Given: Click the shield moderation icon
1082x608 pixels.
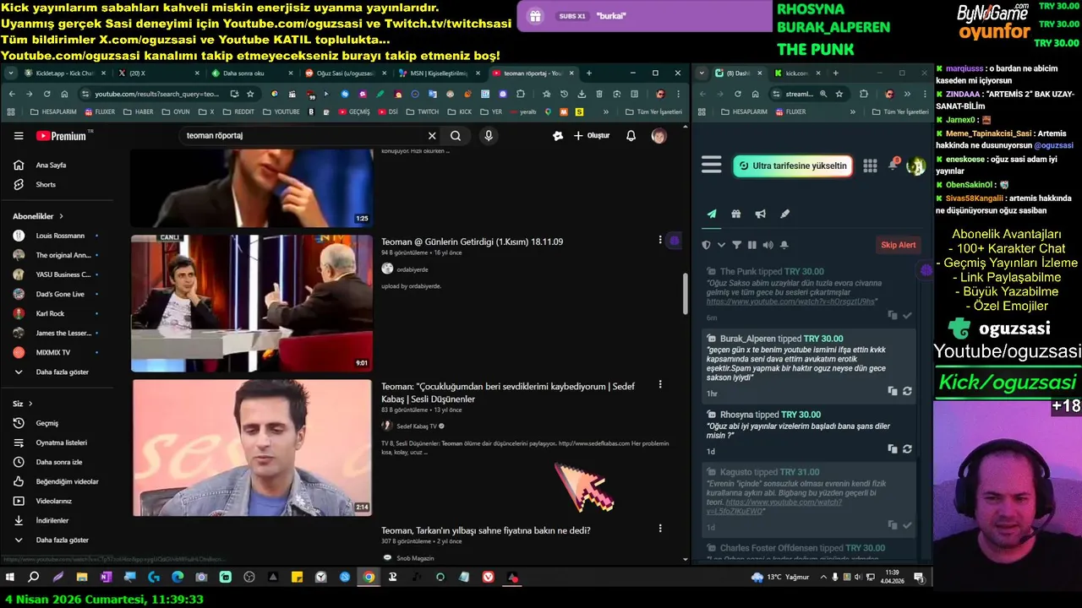Looking at the screenshot, I should (707, 245).
